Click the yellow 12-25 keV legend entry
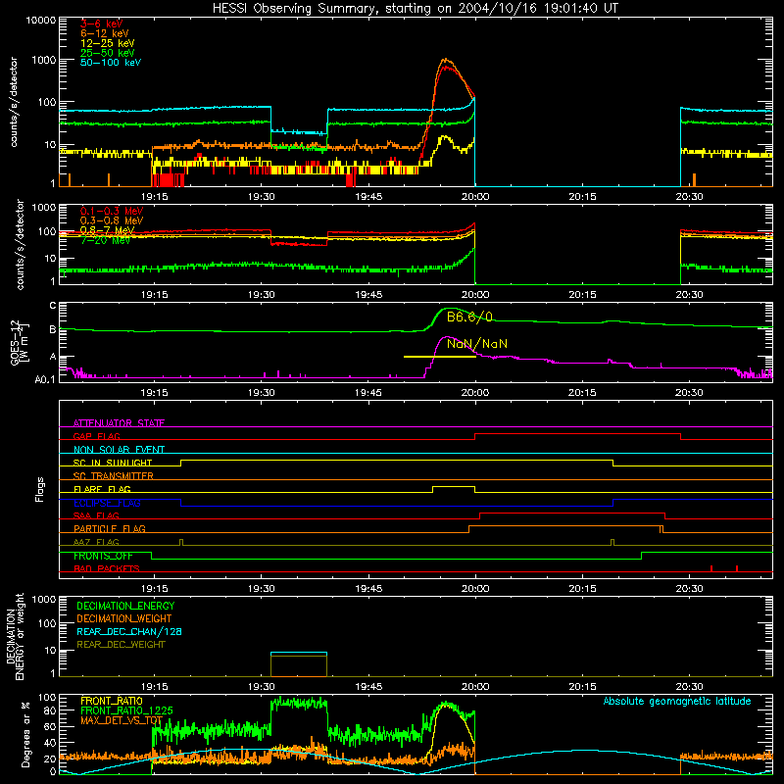 click(108, 43)
